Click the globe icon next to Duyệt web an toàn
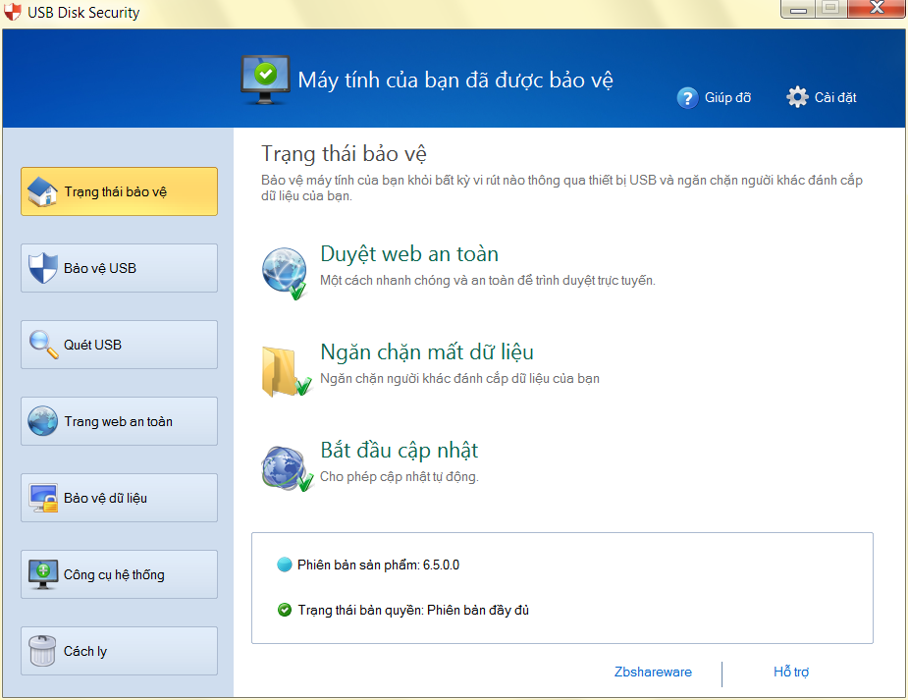The height and width of the screenshot is (700, 908). (285, 273)
